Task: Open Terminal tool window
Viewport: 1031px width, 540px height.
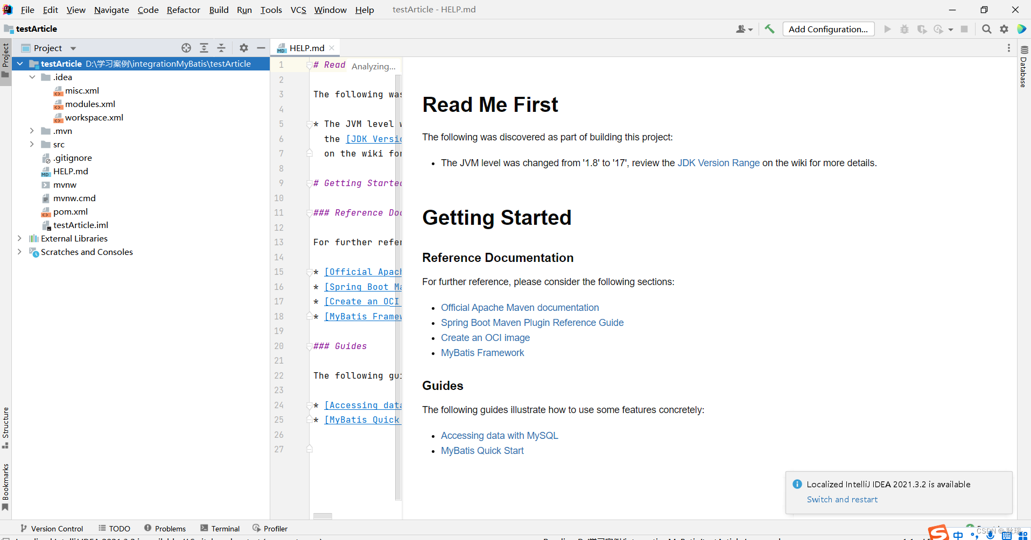Action: pos(220,529)
